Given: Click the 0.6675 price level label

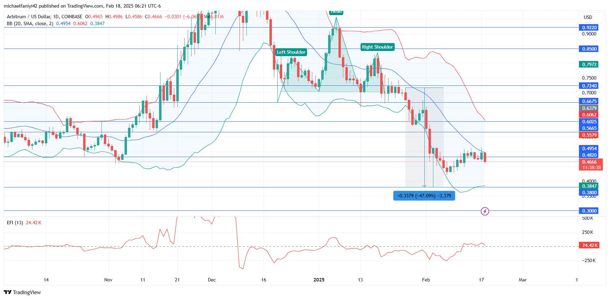Looking at the screenshot, I should pyautogui.click(x=589, y=101).
